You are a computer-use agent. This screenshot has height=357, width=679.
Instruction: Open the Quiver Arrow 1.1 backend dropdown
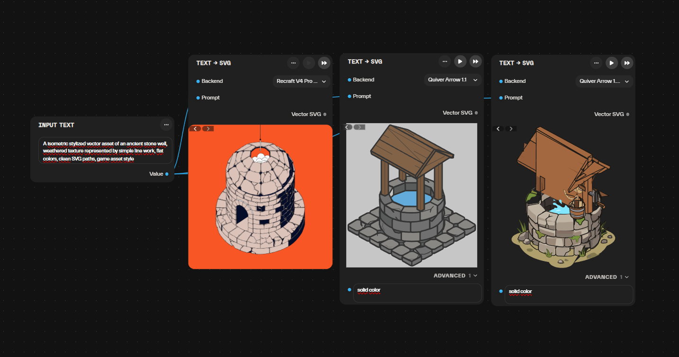(453, 80)
